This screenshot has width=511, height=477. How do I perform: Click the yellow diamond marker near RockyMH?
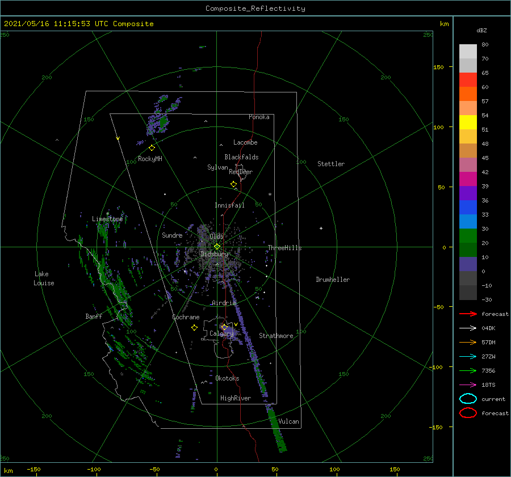point(152,148)
